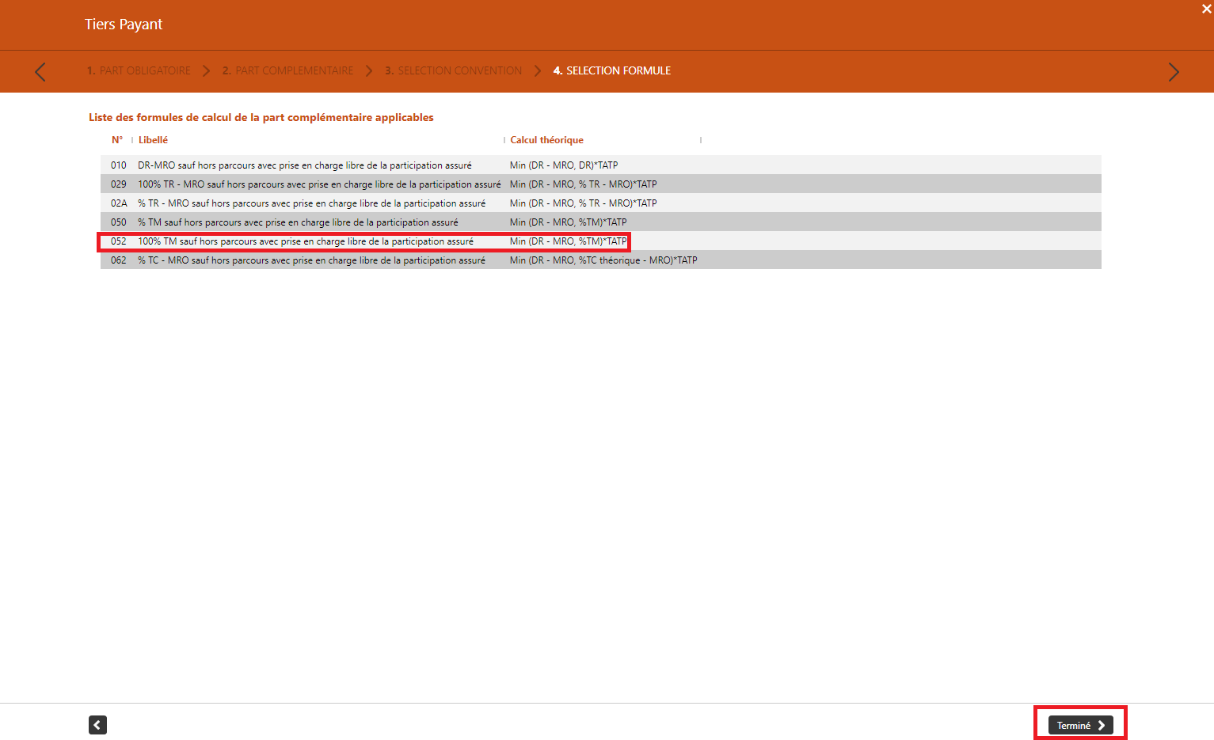Close the Tiers Payant dialog
The image size is (1214, 740).
click(1206, 9)
